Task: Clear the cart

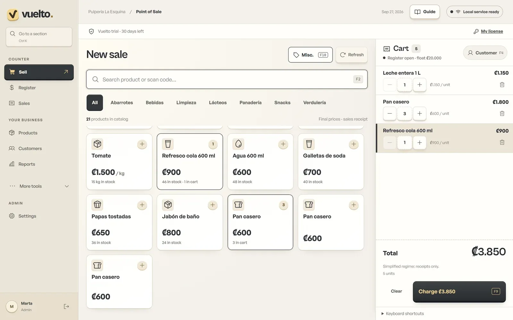Action: tap(396, 291)
